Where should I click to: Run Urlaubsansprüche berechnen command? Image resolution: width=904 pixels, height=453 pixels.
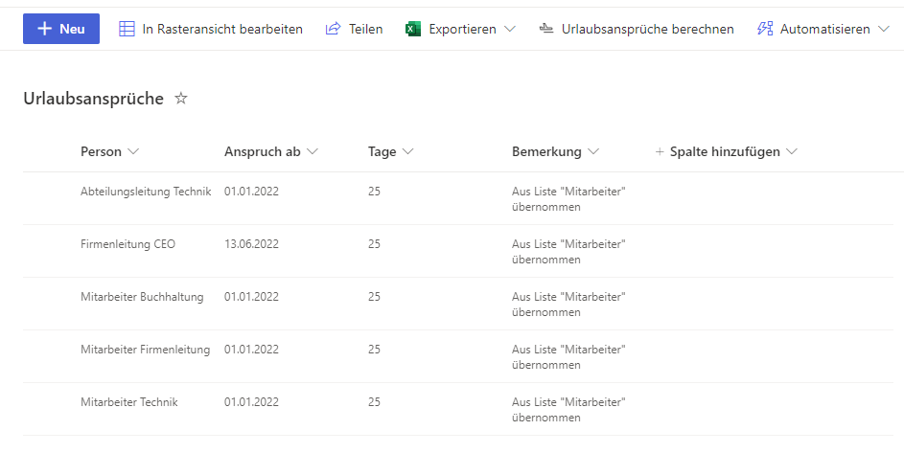647,29
